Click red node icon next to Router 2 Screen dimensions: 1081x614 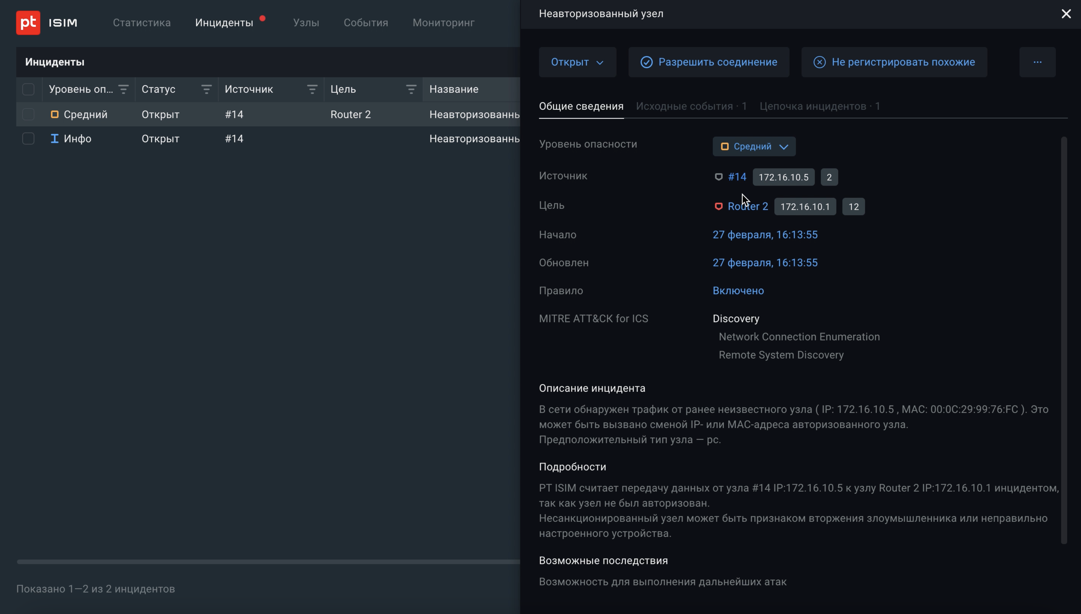click(x=718, y=206)
